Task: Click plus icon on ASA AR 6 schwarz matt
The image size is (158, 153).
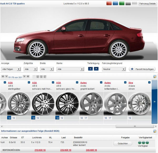Action: tap(53, 83)
